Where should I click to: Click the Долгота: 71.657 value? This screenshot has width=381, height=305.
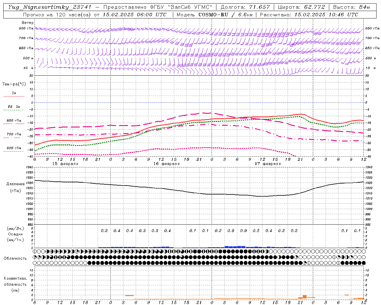pos(245,7)
